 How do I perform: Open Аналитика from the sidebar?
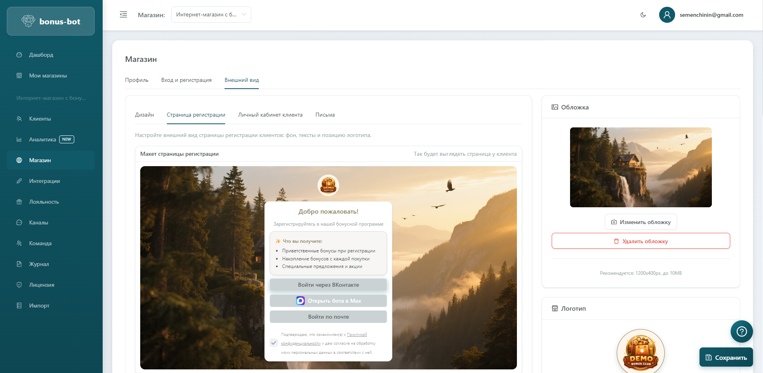tap(42, 139)
